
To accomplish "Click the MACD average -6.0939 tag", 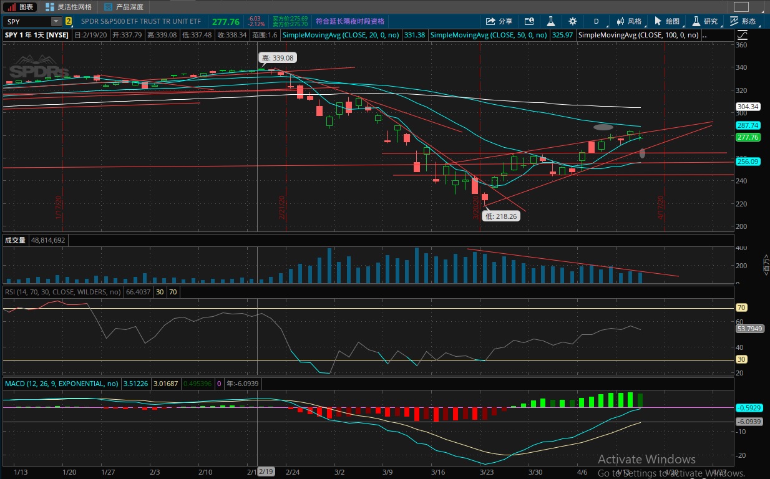I will coord(749,422).
